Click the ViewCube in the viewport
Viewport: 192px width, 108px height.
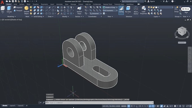182,31
